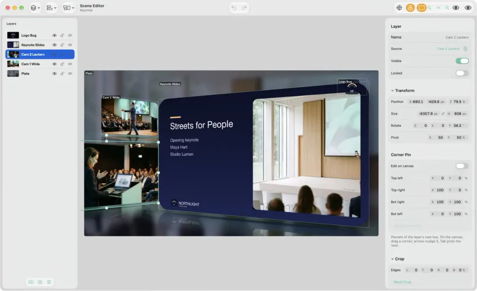The height and width of the screenshot is (291, 477).
Task: Click the Keynote Slides canvas label
Action: click(x=170, y=84)
